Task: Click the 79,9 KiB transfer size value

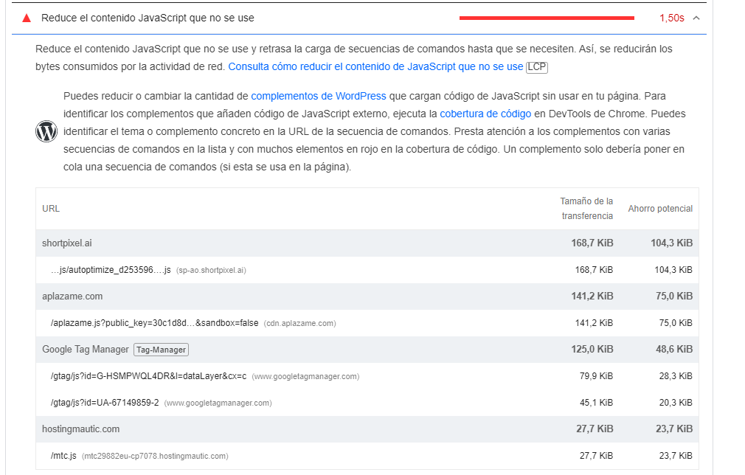Action: pos(596,376)
